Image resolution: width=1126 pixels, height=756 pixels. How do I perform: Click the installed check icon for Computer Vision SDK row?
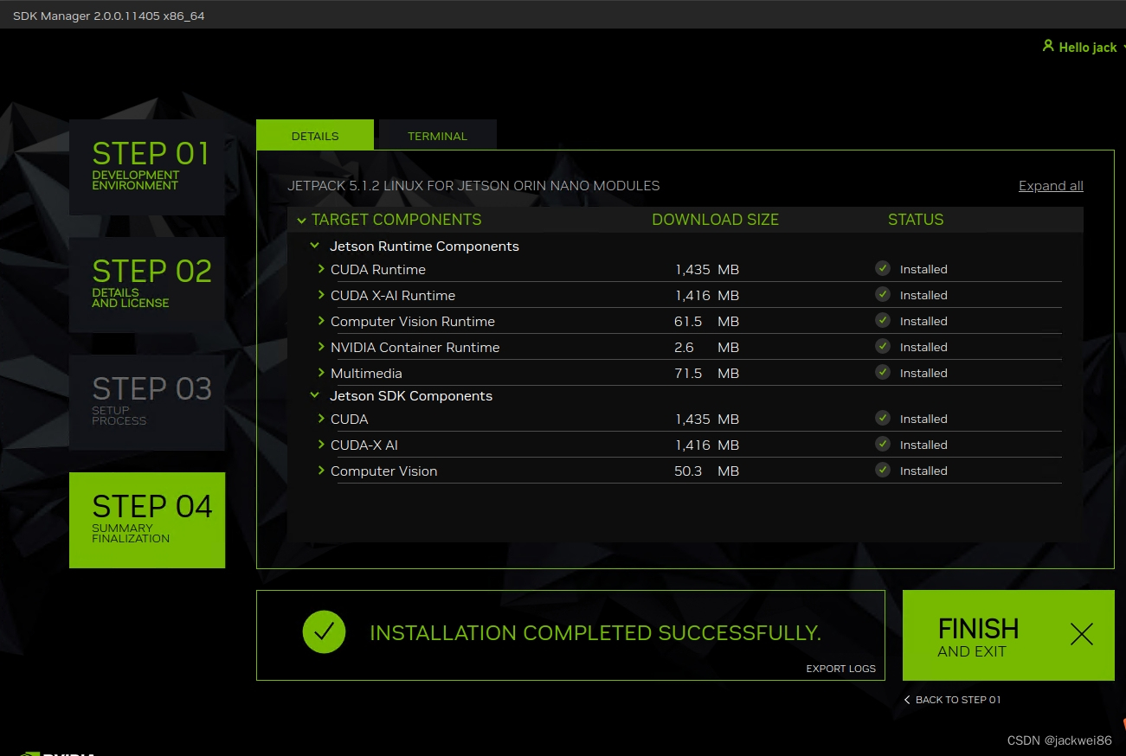tap(883, 470)
